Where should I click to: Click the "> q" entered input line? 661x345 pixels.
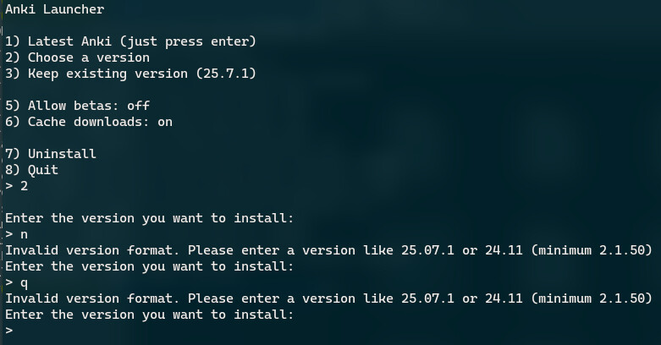click(17, 283)
